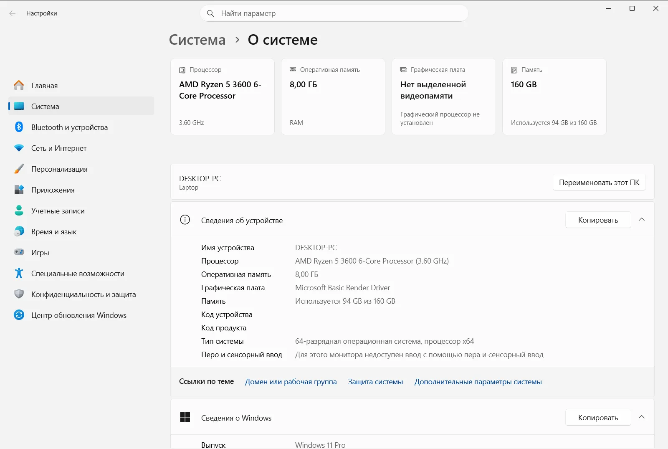Click the back arrow icon in Settings
This screenshot has height=449, width=668.
(x=13, y=13)
